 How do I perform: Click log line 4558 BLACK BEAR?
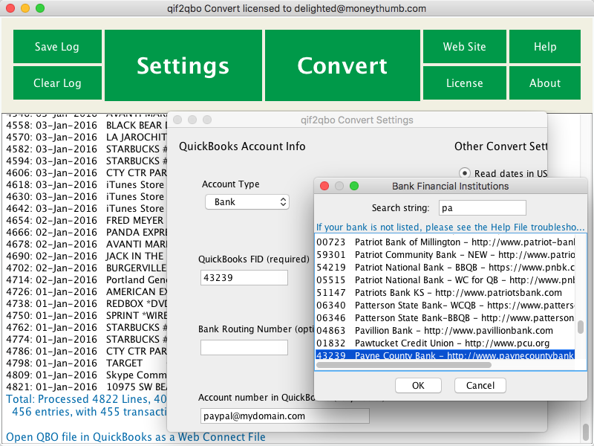click(x=86, y=125)
